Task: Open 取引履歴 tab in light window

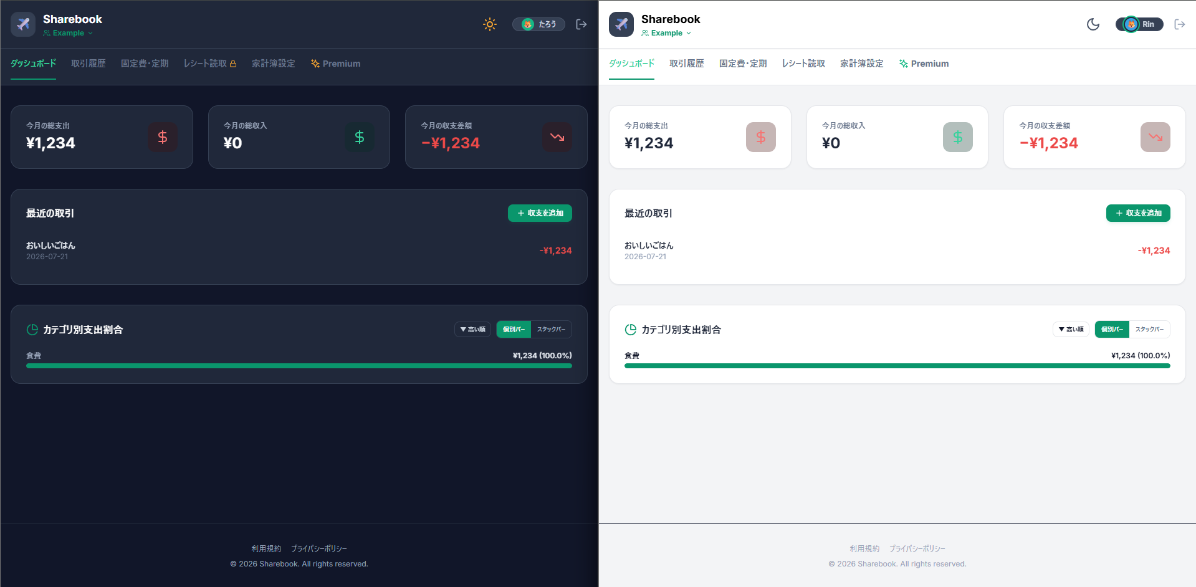Action: click(687, 64)
